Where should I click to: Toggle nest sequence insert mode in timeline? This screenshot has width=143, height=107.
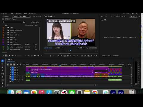coord(8,64)
